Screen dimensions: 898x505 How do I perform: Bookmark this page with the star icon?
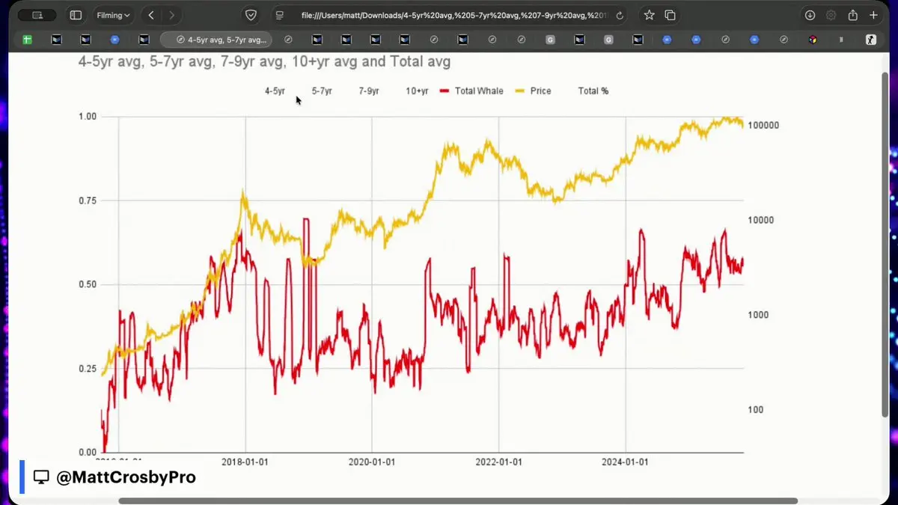(649, 15)
